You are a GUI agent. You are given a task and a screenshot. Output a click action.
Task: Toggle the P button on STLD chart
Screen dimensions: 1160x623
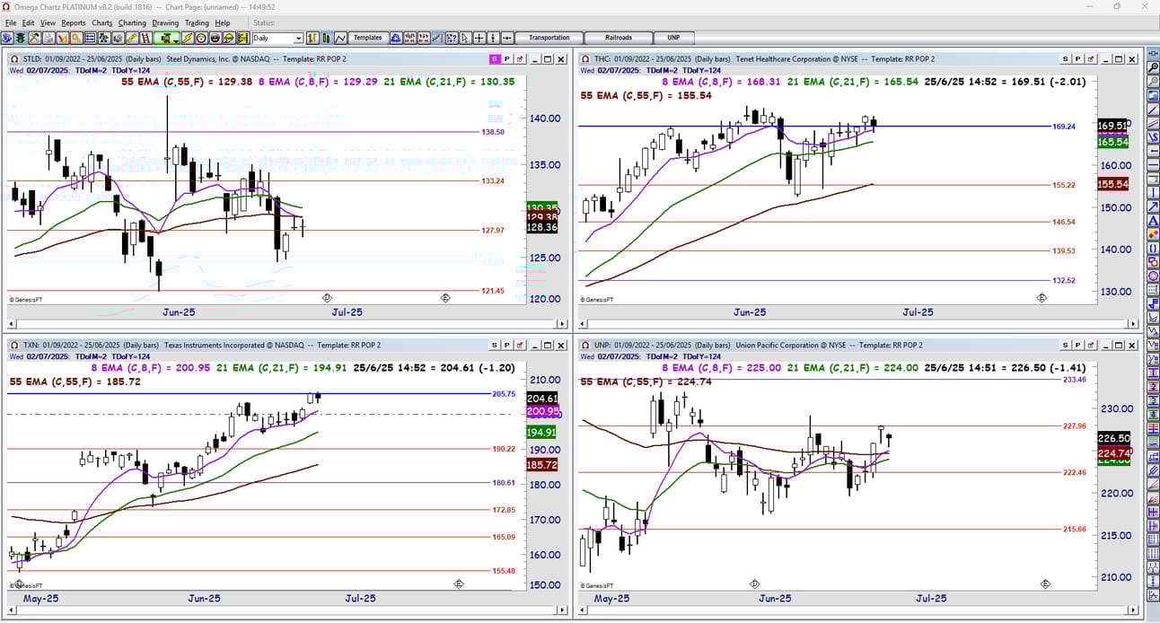coord(507,59)
